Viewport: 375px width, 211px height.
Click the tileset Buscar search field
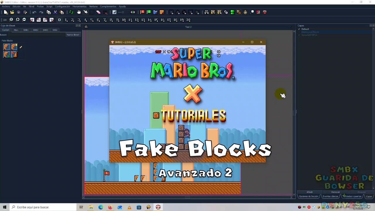pyautogui.click(x=36, y=35)
